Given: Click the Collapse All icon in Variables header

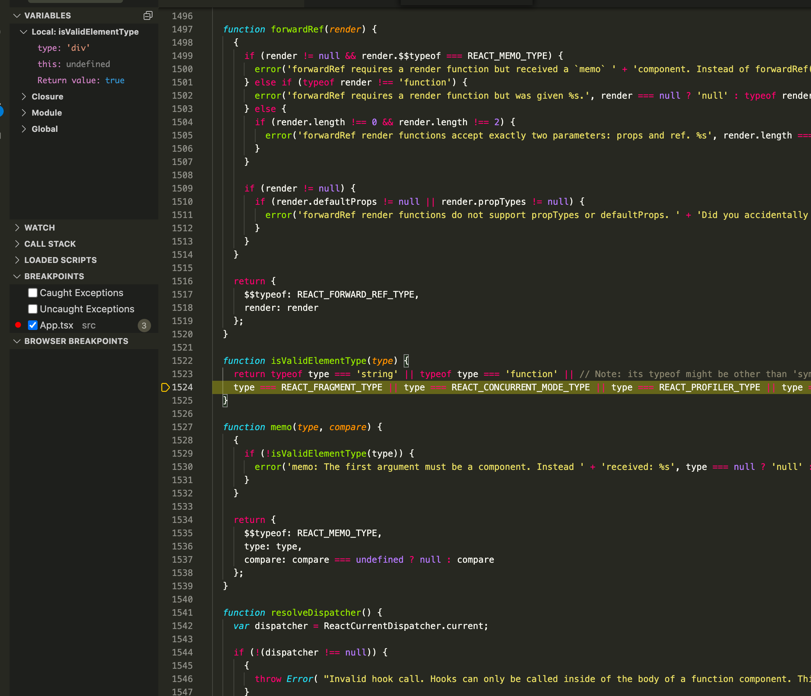Looking at the screenshot, I should pos(148,16).
